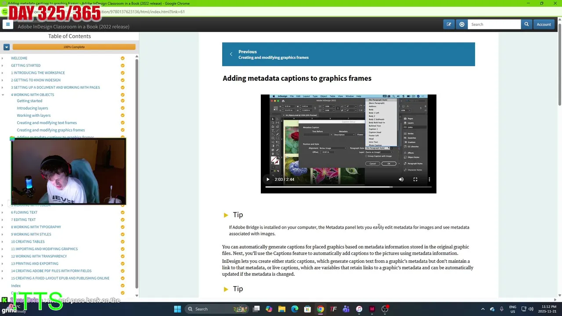Toggle completion check for 12 WORKING WITH TRANSPARENCY

122,256
